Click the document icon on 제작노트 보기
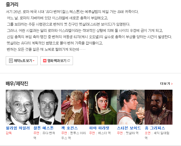Image resolution: width=181 pixels, height=146 pixels. click(11, 61)
